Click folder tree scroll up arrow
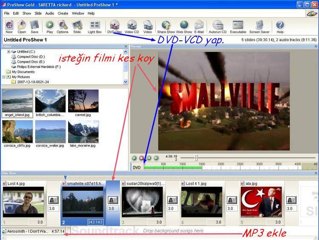 coord(125,52)
